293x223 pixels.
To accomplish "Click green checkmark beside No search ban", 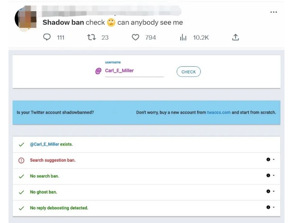I will point(21,176).
